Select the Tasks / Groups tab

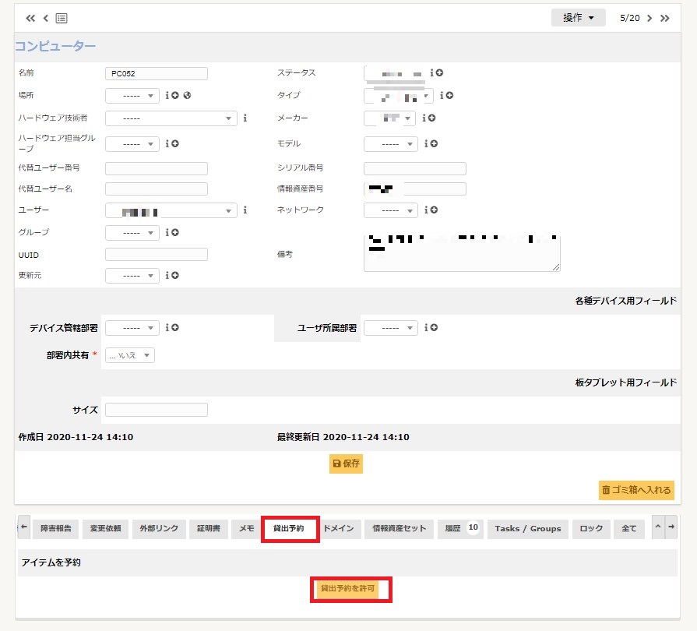tap(527, 529)
